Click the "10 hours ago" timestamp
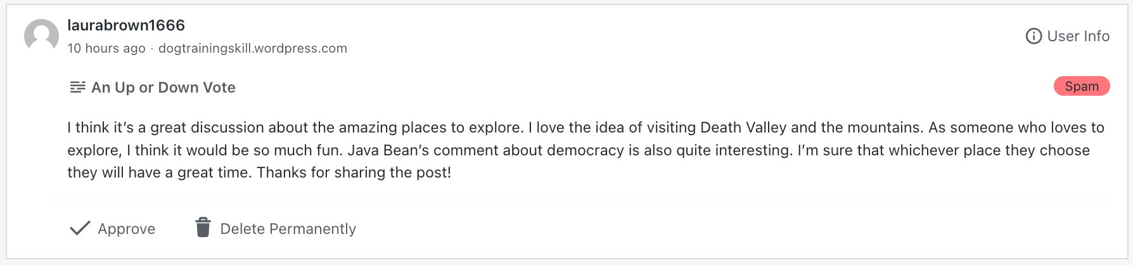Image resolution: width=1133 pixels, height=265 pixels. 106,48
